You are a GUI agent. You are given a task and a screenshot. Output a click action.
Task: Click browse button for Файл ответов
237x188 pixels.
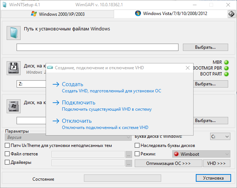[129, 155]
